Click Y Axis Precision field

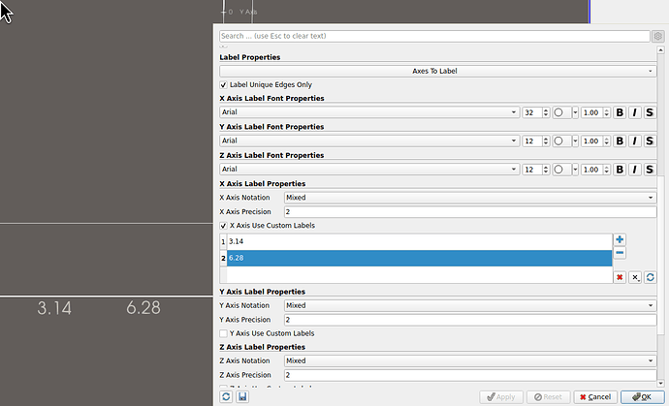pyautogui.click(x=470, y=320)
